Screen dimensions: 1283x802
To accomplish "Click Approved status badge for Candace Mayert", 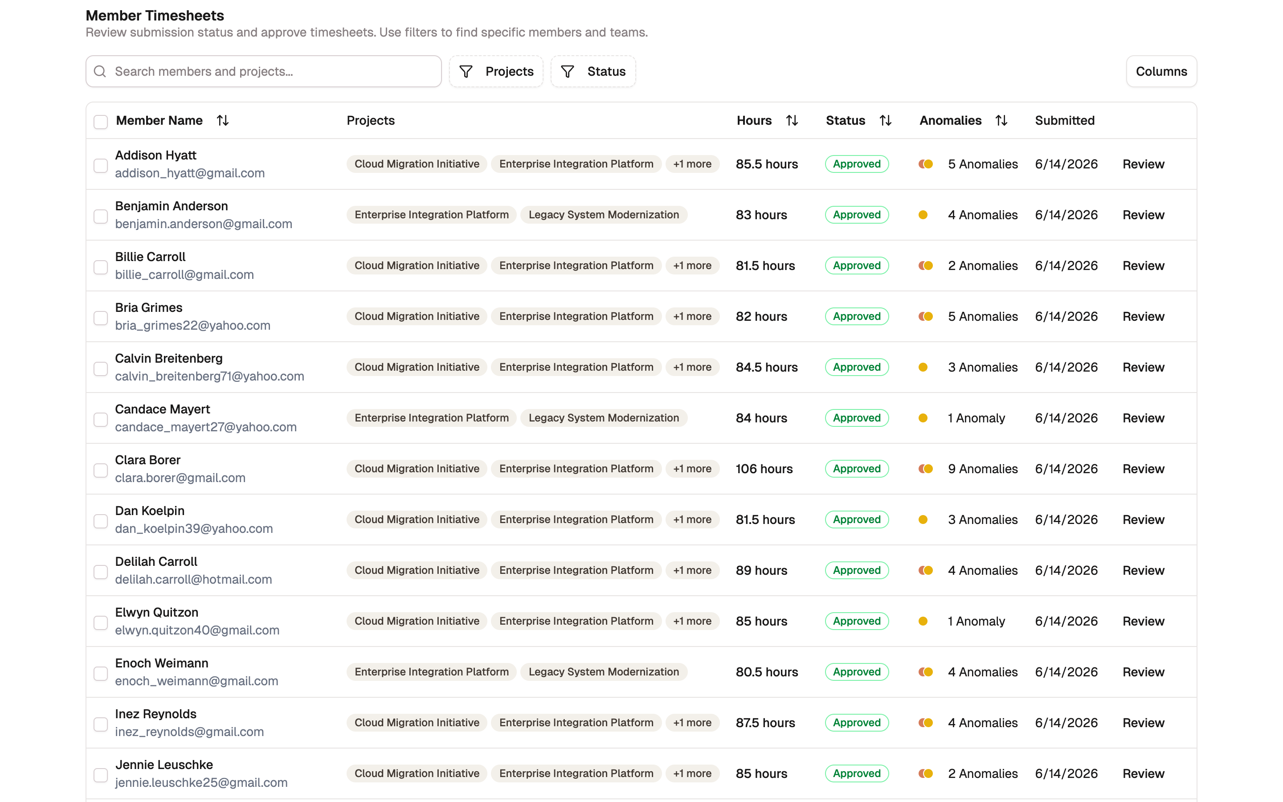I will pos(857,418).
